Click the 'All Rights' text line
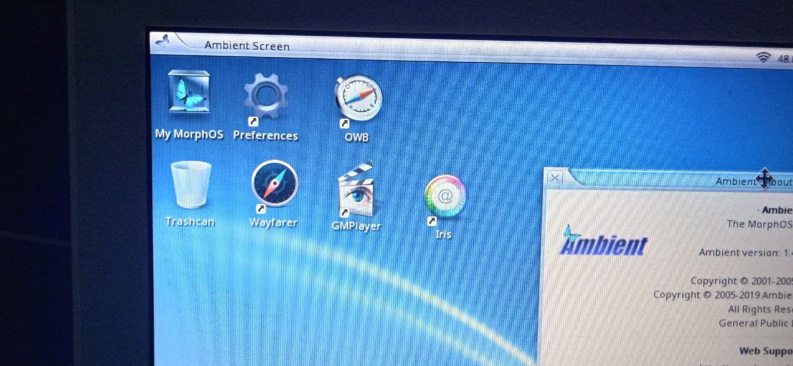793x366 pixels. coord(760,309)
